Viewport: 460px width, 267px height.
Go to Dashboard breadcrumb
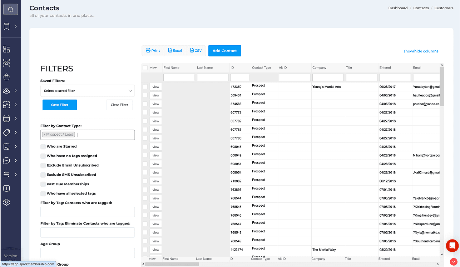pos(398,8)
